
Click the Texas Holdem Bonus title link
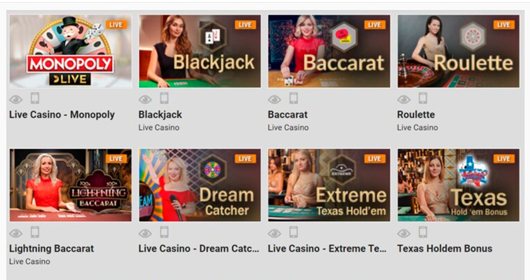(445, 249)
